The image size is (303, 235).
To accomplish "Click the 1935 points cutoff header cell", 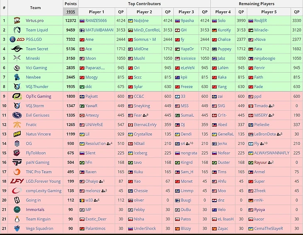I will pyautogui.click(x=71, y=12).
